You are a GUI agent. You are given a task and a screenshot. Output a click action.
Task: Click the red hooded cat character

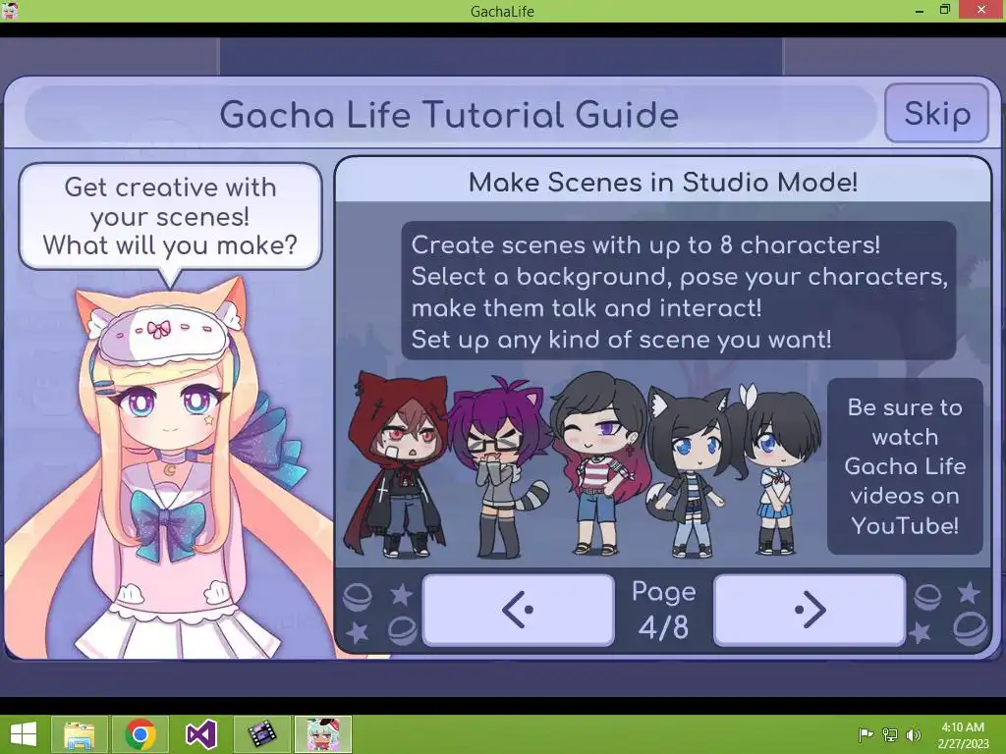pyautogui.click(x=397, y=463)
